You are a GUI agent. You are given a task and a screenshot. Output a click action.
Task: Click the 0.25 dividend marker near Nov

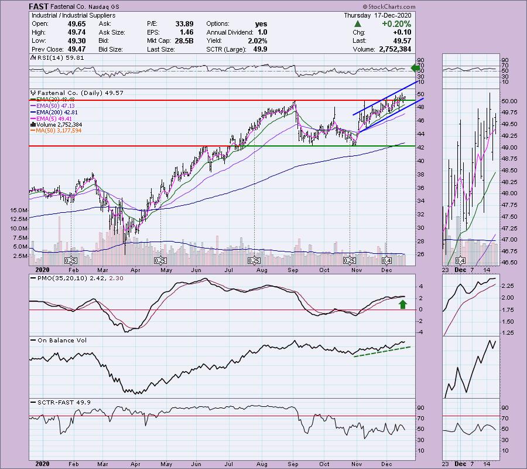[350, 261]
